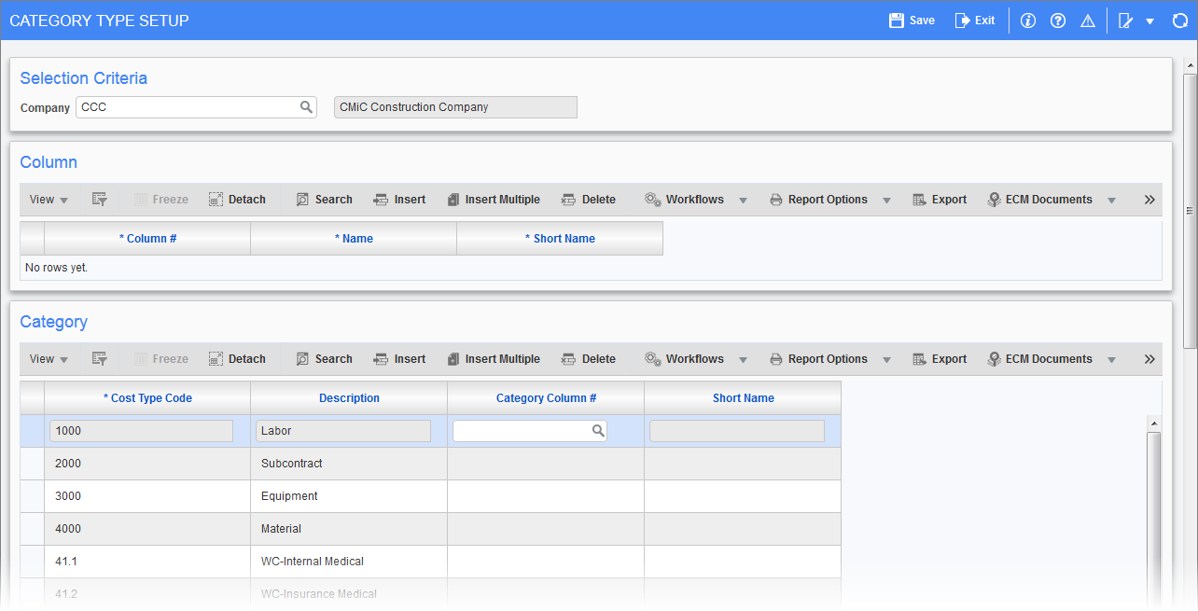Viewport: 1198px width, 611px height.
Task: Click the refresh icon in the title bar
Action: (x=1179, y=20)
